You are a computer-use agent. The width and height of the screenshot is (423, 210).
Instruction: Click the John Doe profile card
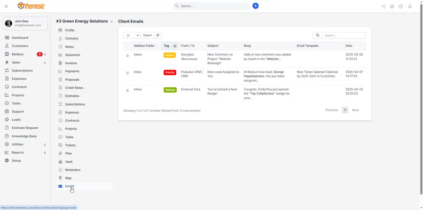(x=25, y=23)
